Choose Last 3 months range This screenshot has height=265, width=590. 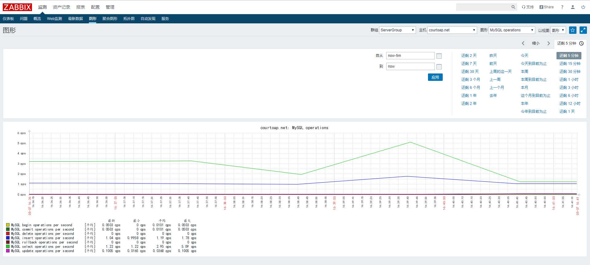[470, 80]
